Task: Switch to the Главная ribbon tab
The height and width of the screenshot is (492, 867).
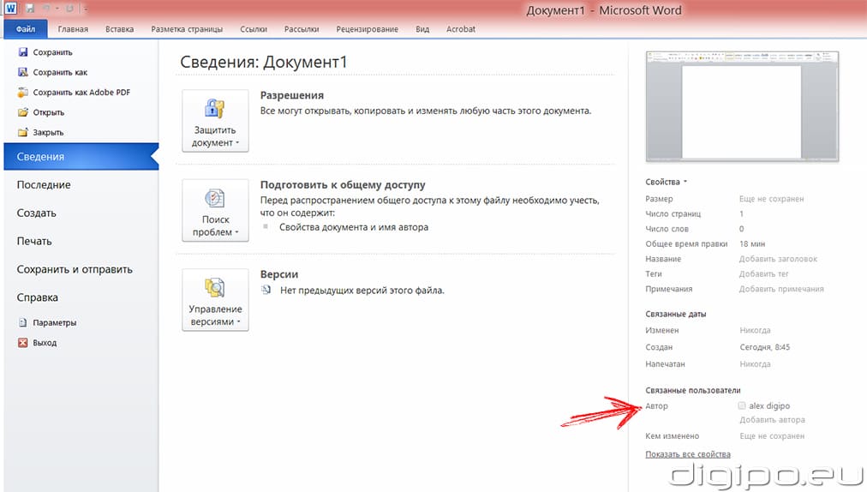Action: (x=73, y=29)
